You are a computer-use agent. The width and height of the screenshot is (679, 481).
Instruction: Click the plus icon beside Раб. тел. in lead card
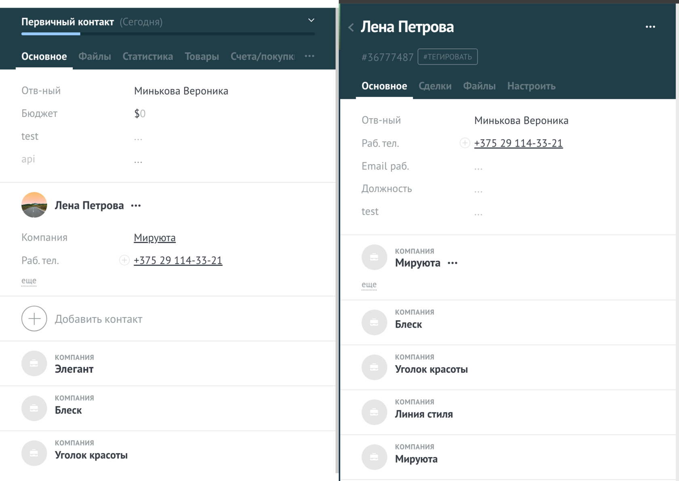tap(124, 260)
